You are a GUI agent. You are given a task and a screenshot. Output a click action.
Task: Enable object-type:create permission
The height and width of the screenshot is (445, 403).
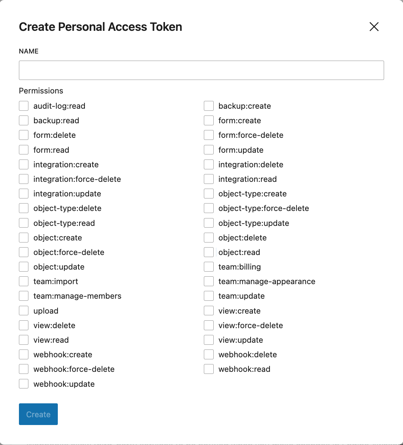click(208, 193)
